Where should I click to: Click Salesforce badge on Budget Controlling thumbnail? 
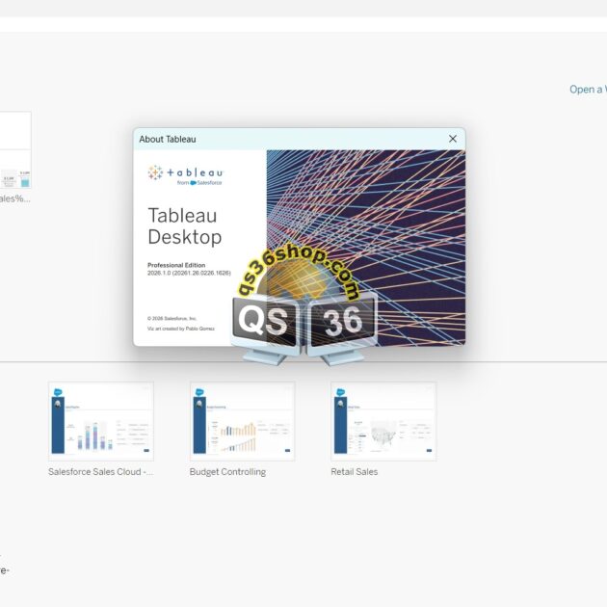199,392
